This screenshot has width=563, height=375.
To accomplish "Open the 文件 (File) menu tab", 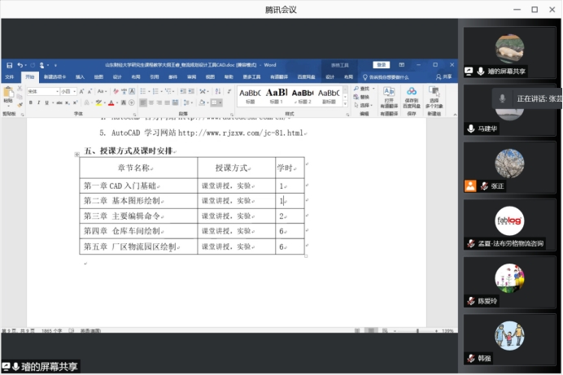I will (x=10, y=76).
